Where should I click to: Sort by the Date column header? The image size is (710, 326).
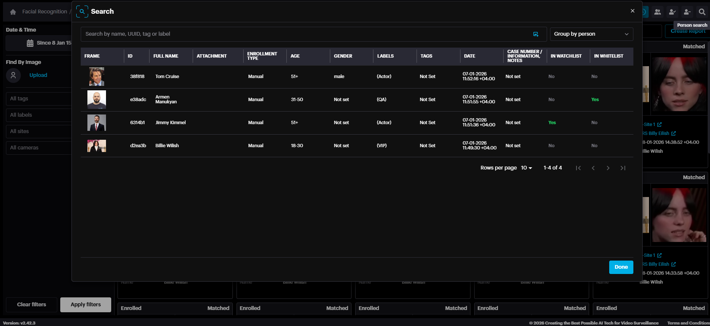[469, 56]
